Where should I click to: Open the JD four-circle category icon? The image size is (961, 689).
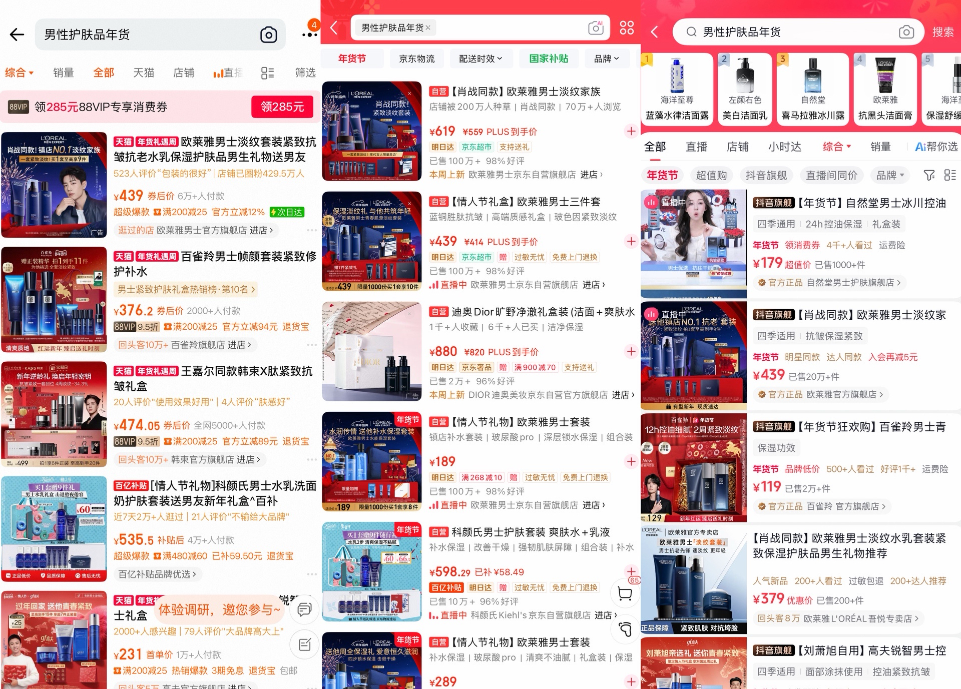pyautogui.click(x=627, y=28)
